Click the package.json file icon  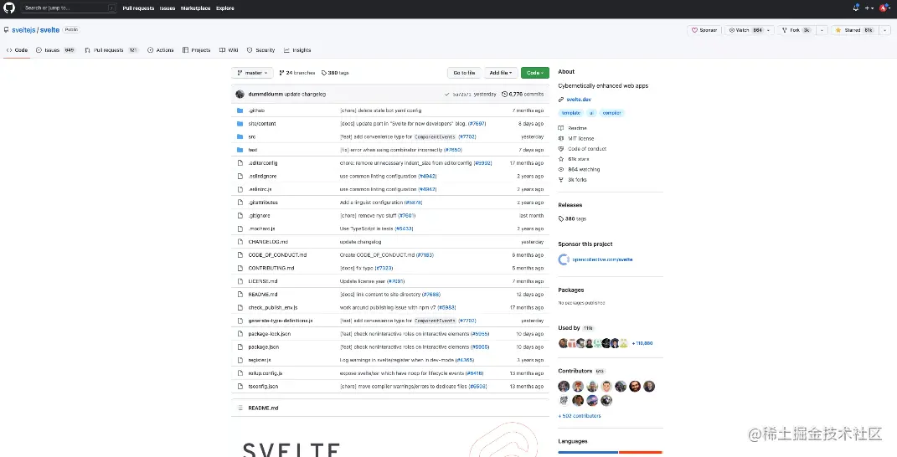[x=240, y=347]
